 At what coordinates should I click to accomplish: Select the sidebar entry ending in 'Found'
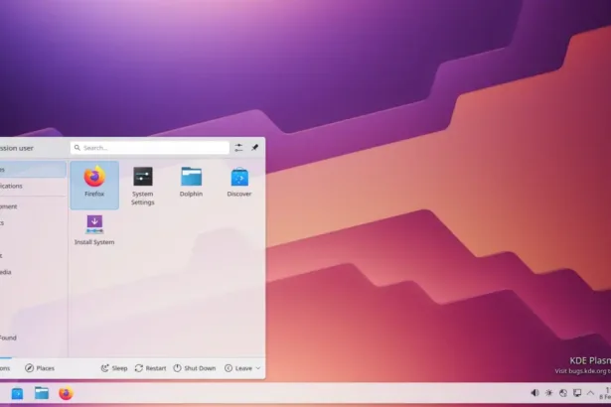click(x=33, y=338)
